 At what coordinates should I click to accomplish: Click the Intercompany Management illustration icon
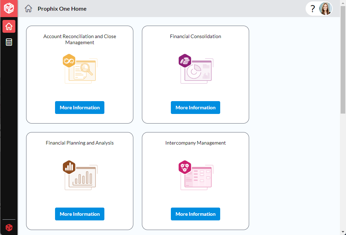tap(196, 175)
